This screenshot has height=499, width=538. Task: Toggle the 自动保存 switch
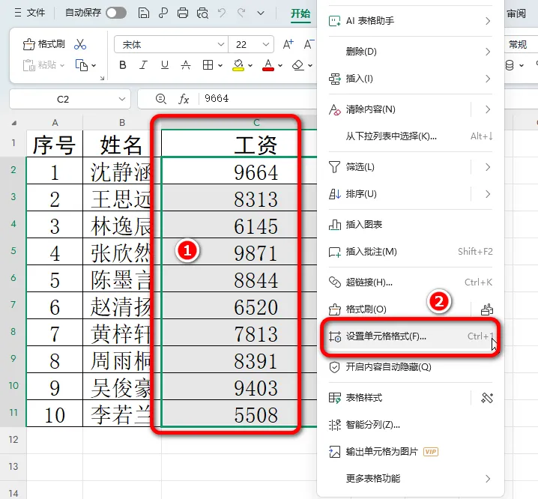(x=116, y=13)
